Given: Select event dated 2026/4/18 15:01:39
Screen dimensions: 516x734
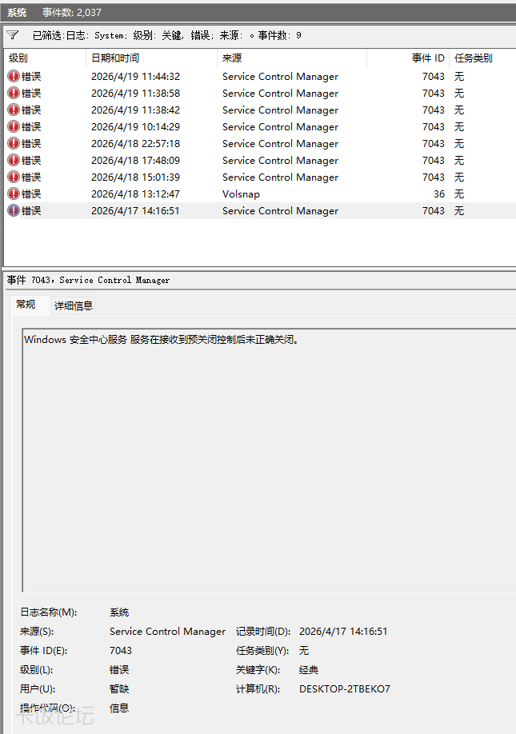Looking at the screenshot, I should (260, 178).
